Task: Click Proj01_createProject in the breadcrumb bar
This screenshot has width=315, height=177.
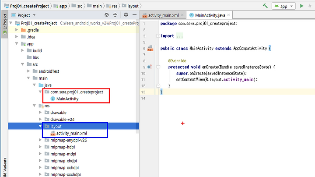Action: (27, 6)
